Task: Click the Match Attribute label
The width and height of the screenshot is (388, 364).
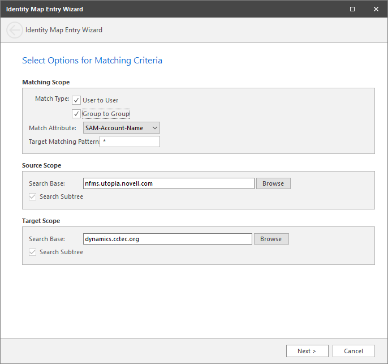Action: click(53, 128)
